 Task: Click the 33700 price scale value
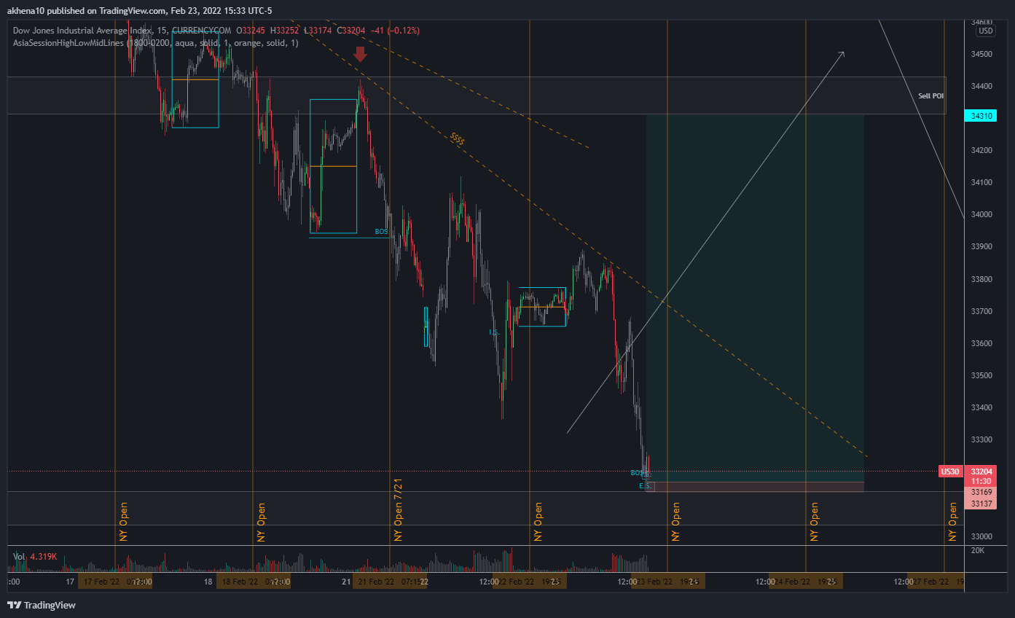point(980,311)
